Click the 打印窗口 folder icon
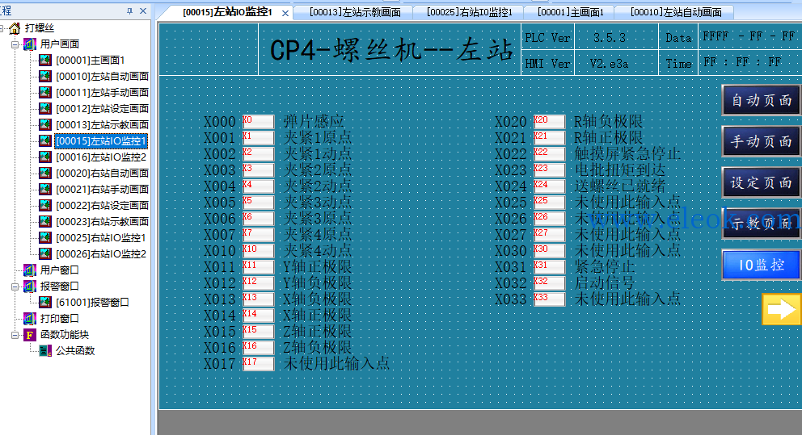802x435 pixels. click(x=30, y=319)
